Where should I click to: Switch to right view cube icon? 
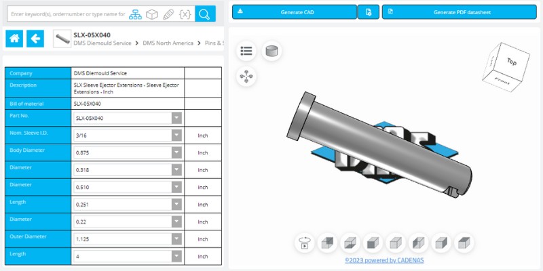(x=441, y=243)
